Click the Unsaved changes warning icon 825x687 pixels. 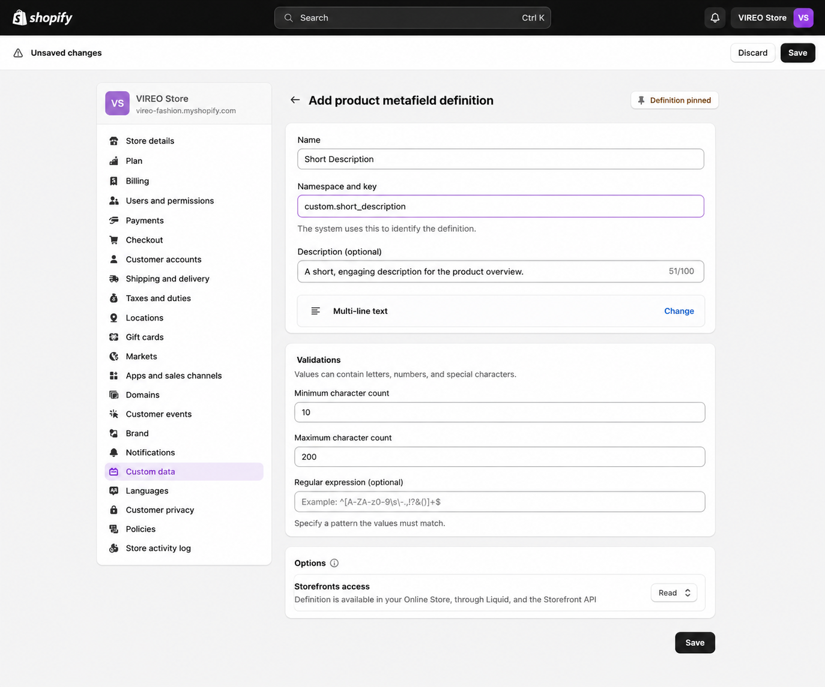[x=18, y=53]
